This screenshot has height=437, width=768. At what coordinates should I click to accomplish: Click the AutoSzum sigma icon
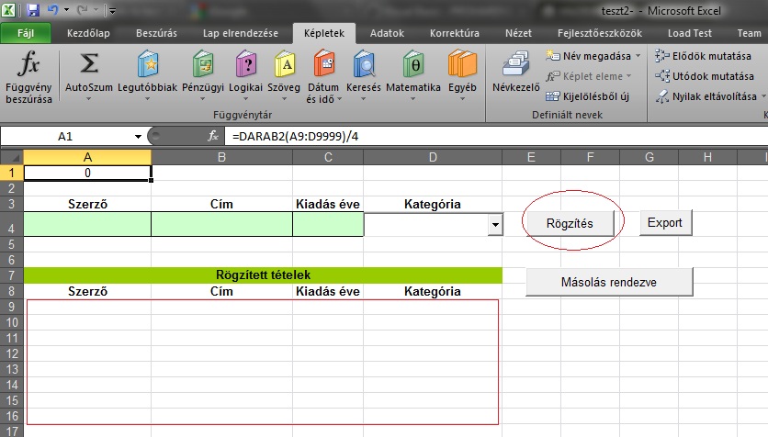pos(89,64)
